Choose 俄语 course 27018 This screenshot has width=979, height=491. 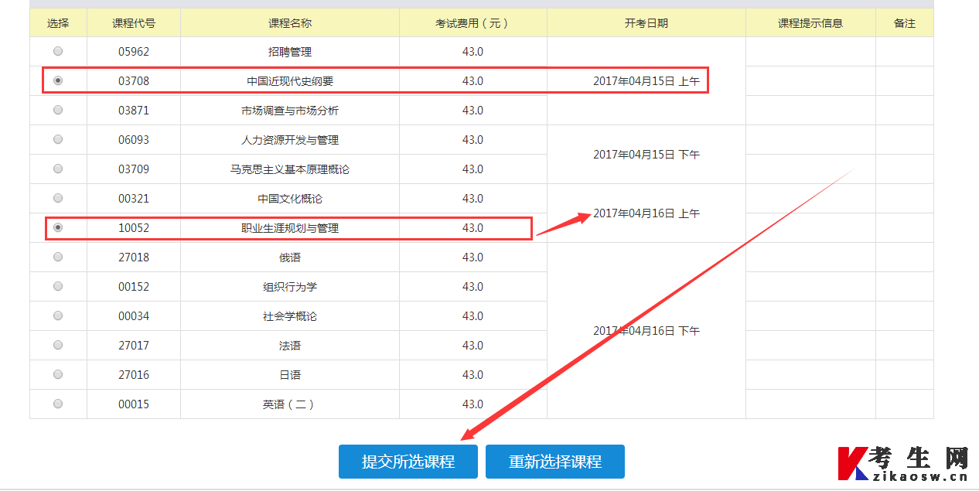coord(58,257)
